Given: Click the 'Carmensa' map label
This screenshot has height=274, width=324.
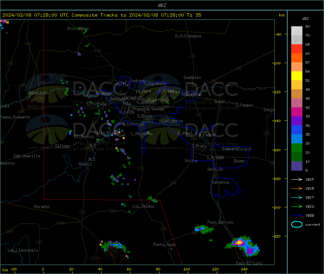Looking at the screenshot, I should pyautogui.click(x=220, y=182).
